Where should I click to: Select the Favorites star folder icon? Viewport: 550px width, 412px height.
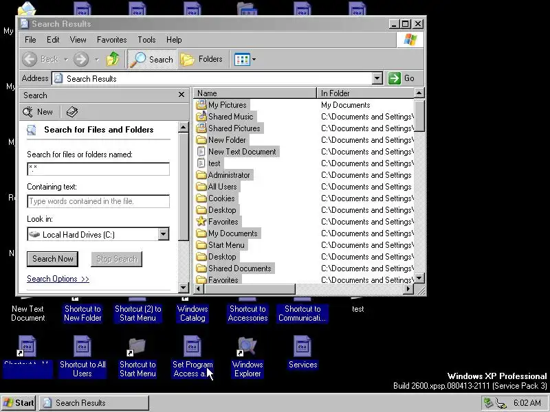(201, 221)
